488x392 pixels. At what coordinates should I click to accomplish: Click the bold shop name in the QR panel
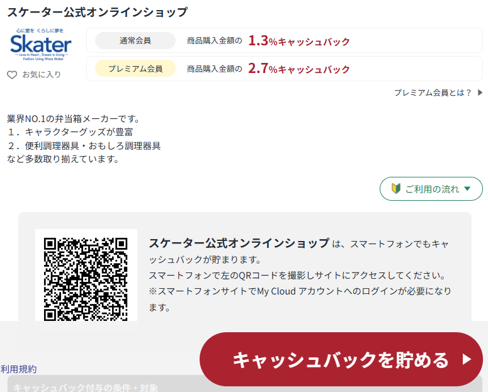click(x=239, y=244)
